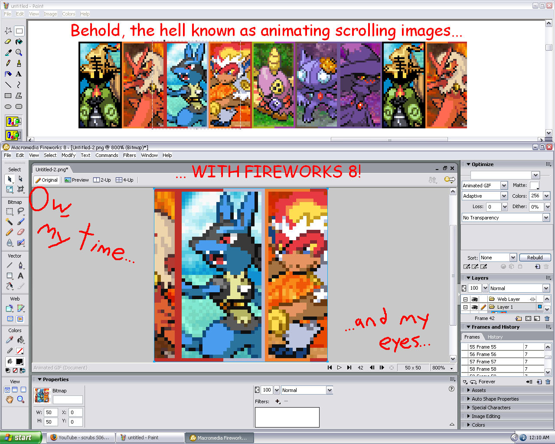Viewport: 555px width, 444px height.
Task: Pick the Text tool in Fireworks Vector section
Action: 20,275
